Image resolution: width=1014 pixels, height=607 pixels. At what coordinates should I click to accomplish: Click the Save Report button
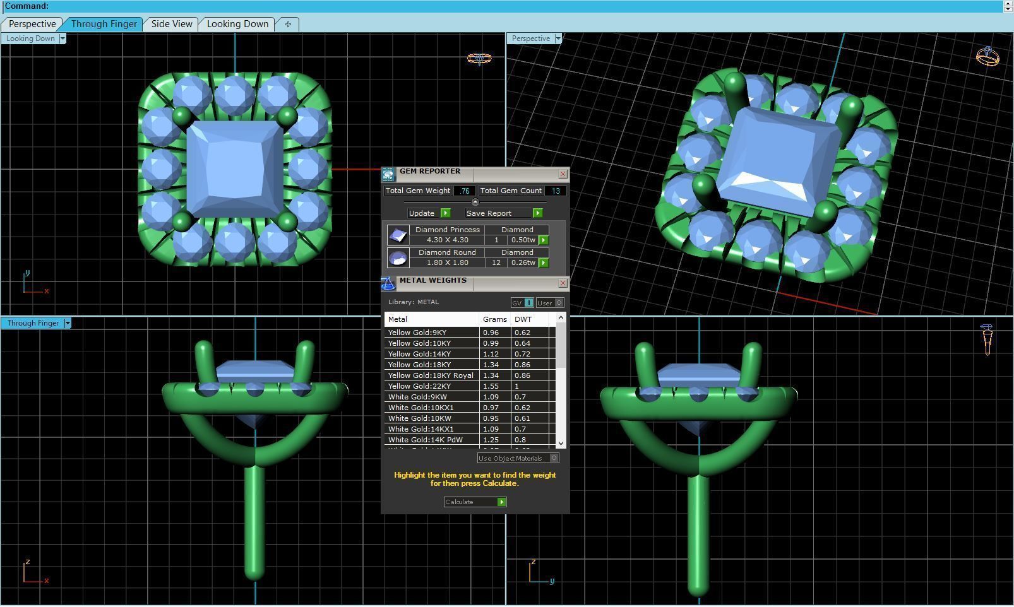pos(504,213)
